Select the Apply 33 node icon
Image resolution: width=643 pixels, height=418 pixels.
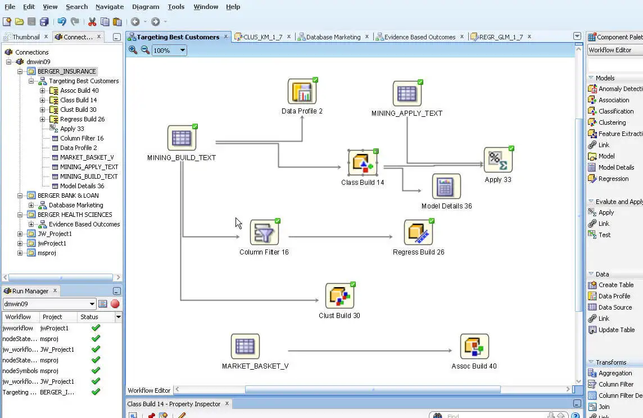pyautogui.click(x=498, y=161)
